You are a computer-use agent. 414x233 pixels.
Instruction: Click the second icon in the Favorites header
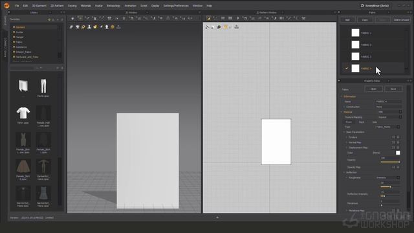53,19
